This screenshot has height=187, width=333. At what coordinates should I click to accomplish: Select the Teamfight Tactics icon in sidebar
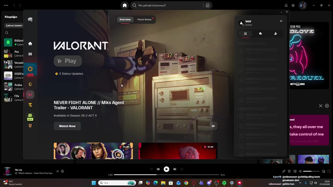pyautogui.click(x=30, y=105)
